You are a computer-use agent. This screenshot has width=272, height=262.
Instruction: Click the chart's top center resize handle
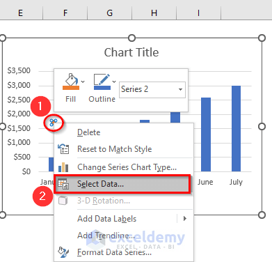tap(131, 38)
